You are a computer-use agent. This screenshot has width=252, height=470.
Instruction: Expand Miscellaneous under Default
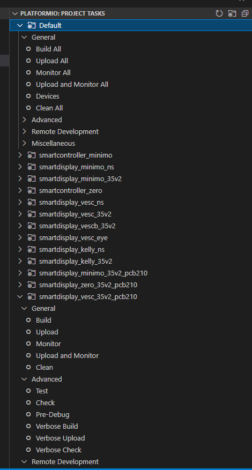click(24, 143)
